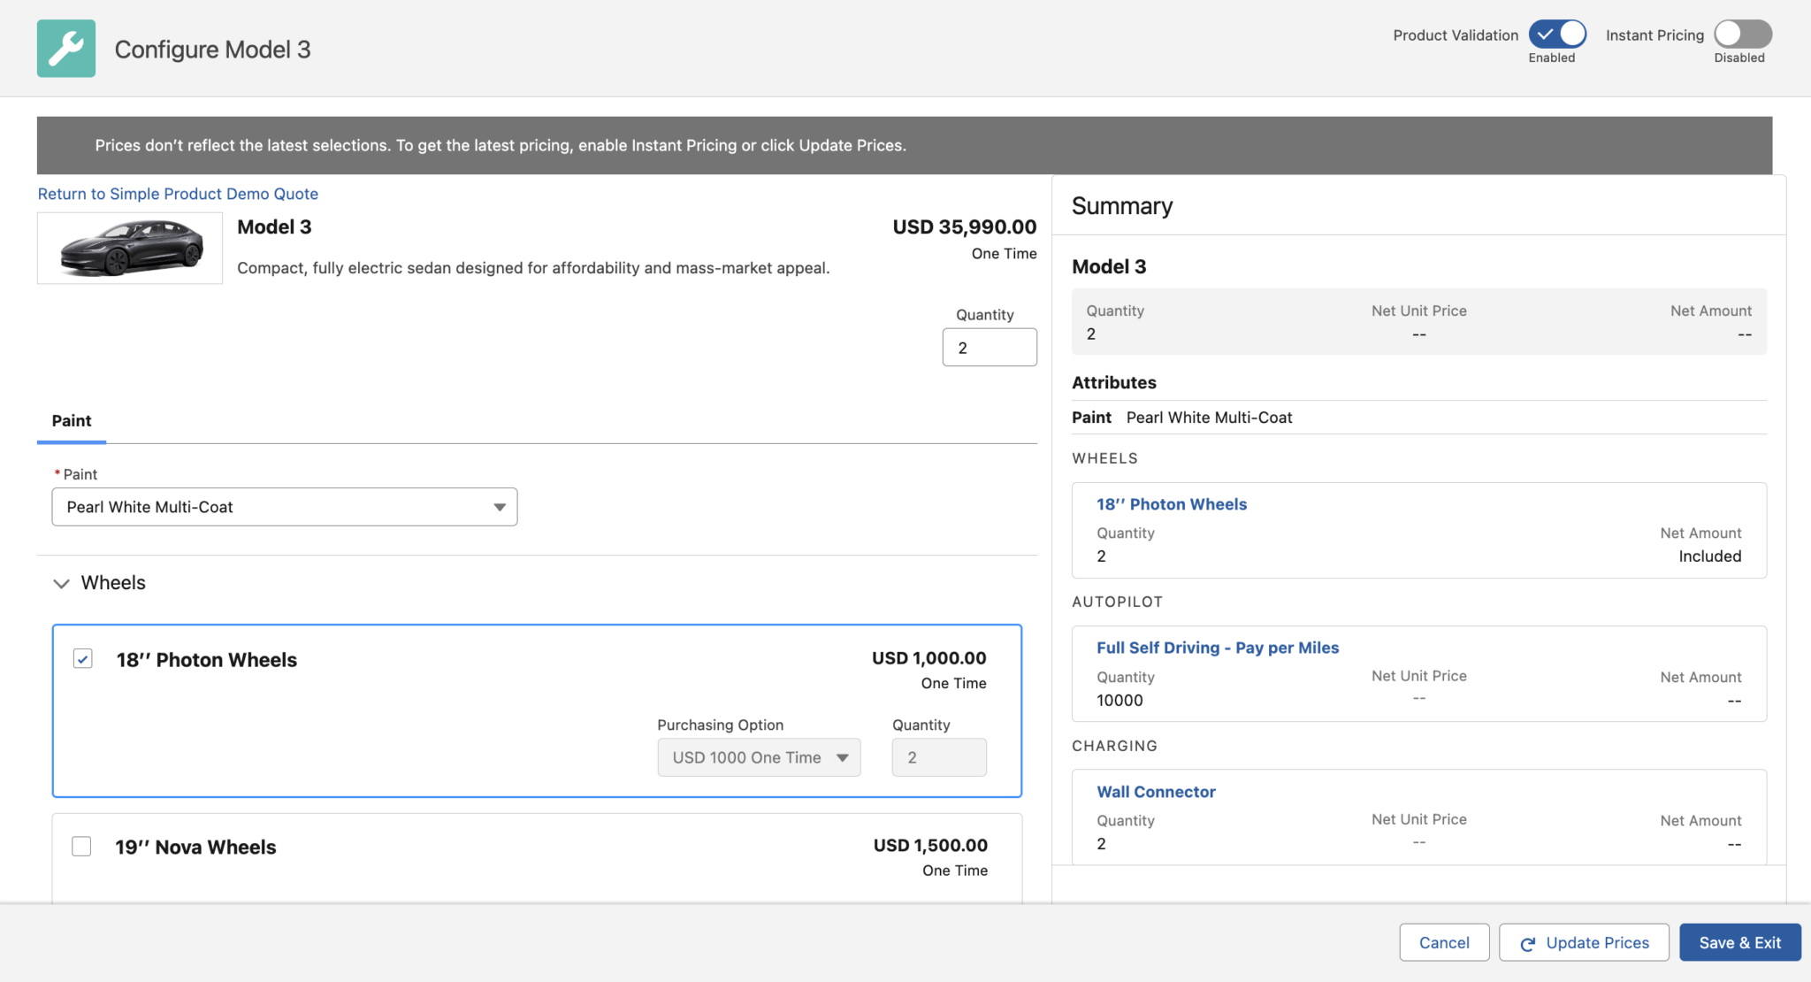Uncheck the 18'' Photon Wheels option
Image resolution: width=1811 pixels, height=982 pixels.
pos(82,659)
